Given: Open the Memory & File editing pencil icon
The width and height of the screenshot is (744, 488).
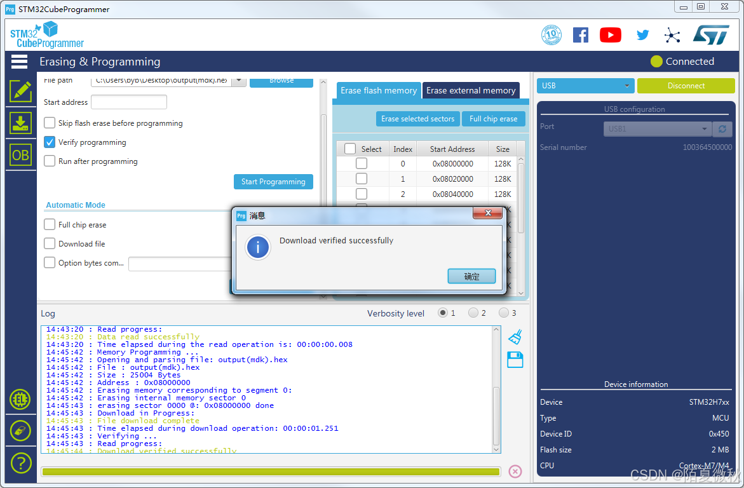Looking at the screenshot, I should [20, 91].
